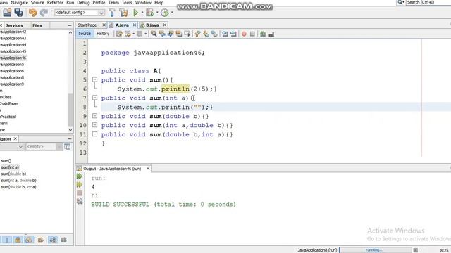The image size is (451, 253).
Task: Click the Build Project hammer icon
Action: [112, 13]
